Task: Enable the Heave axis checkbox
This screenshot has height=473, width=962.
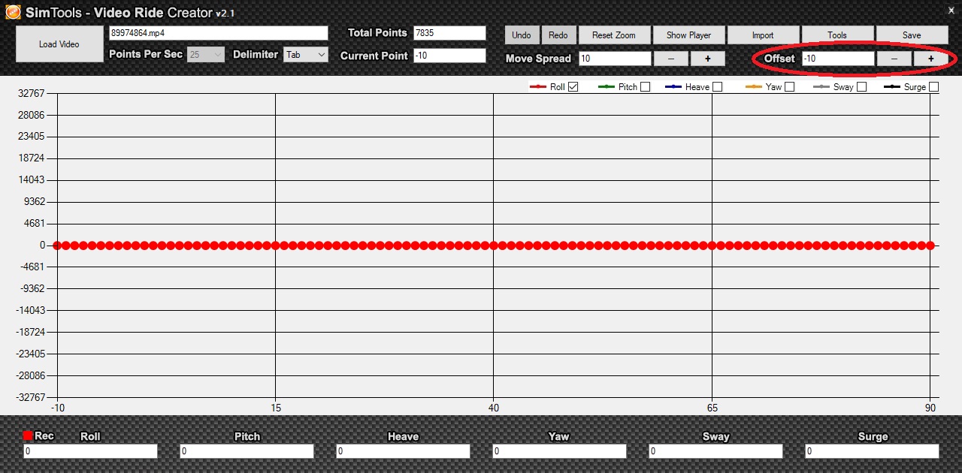Action: (718, 87)
